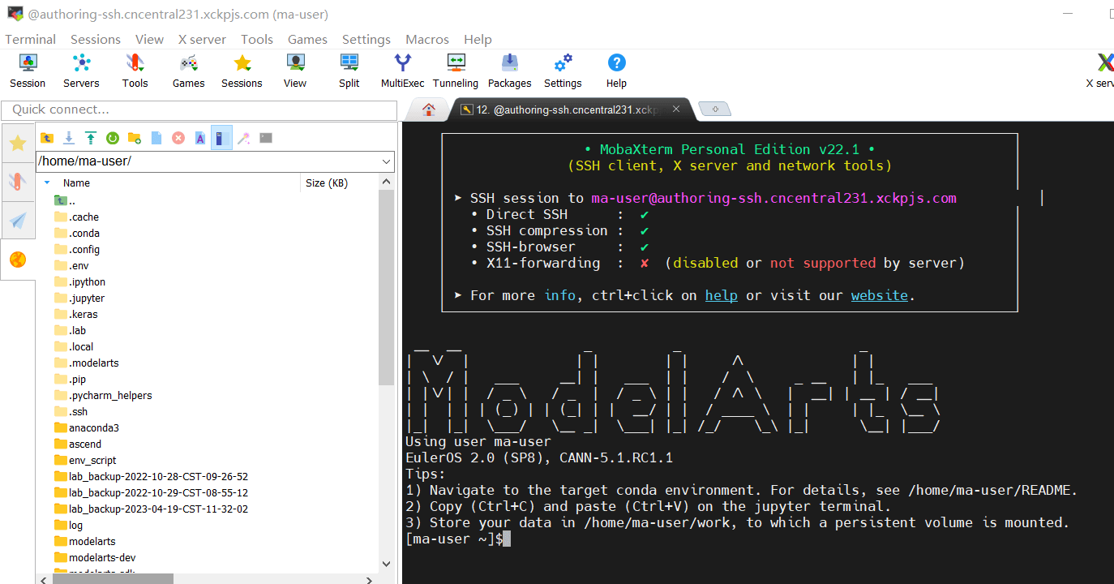Viewport: 1114px width, 584px height.
Task: Open Servers from the main toolbar
Action: [x=81, y=71]
